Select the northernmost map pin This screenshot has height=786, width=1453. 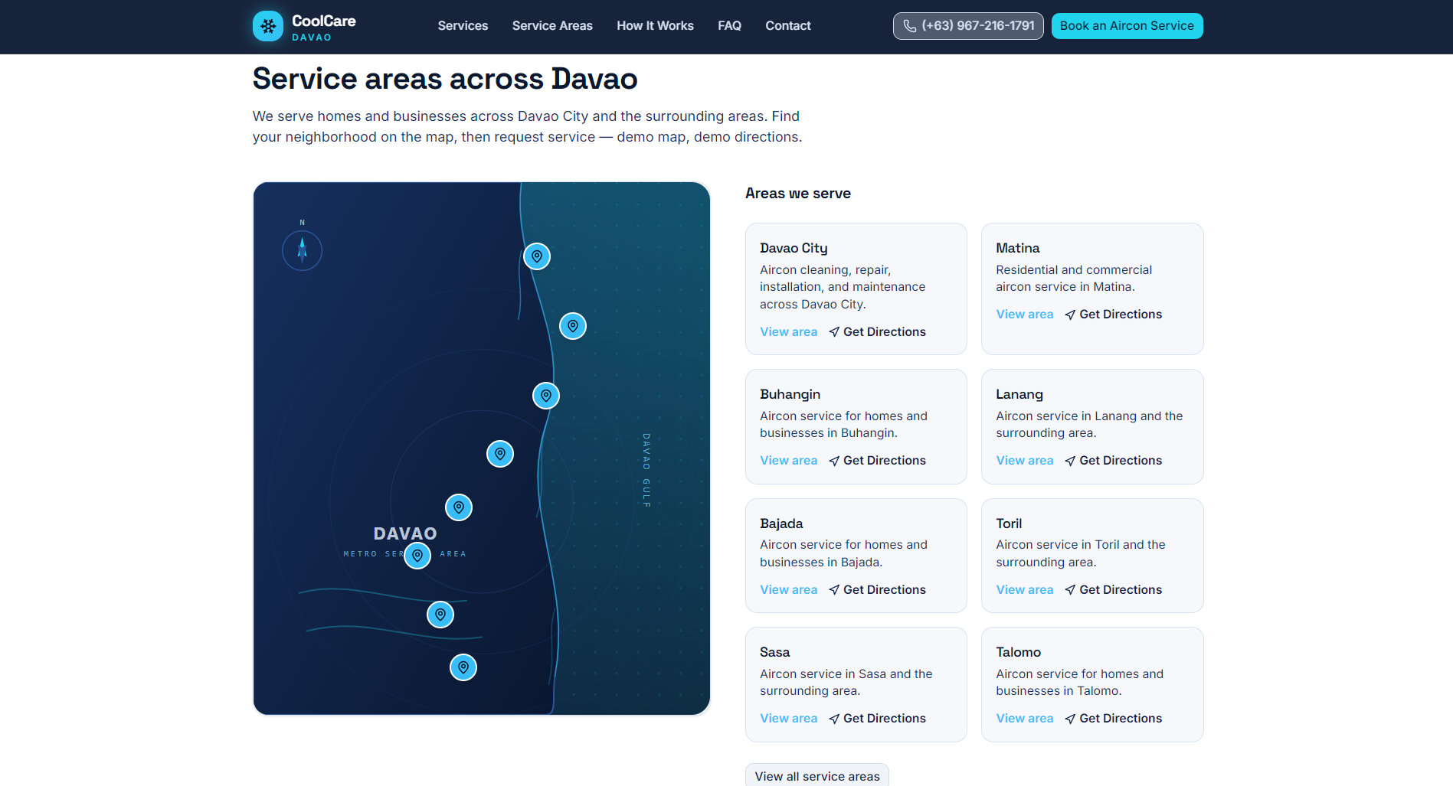pos(537,256)
